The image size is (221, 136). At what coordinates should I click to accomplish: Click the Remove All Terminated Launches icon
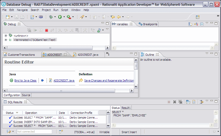[x=29, y=30]
